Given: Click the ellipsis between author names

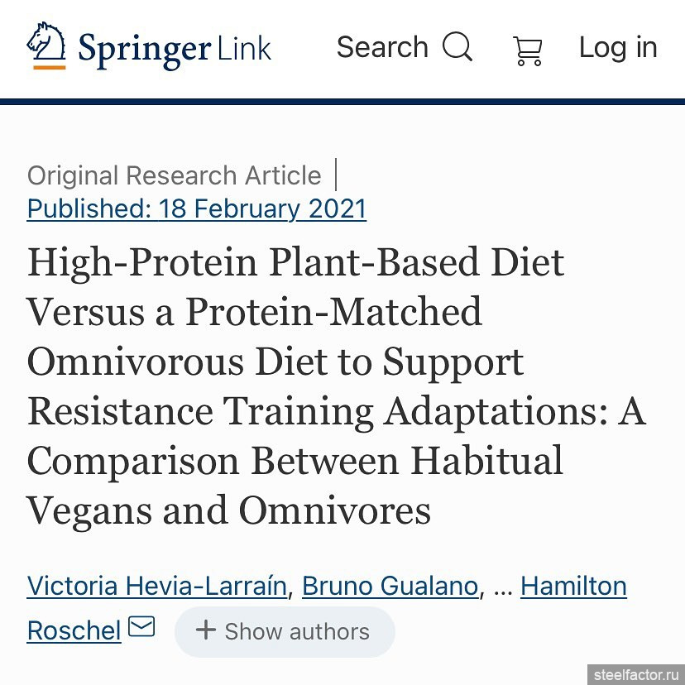Looking at the screenshot, I should (x=503, y=590).
